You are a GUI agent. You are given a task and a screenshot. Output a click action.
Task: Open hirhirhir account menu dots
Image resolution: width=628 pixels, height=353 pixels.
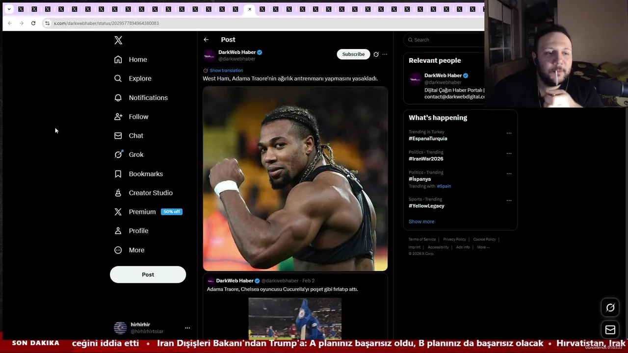[187, 328]
